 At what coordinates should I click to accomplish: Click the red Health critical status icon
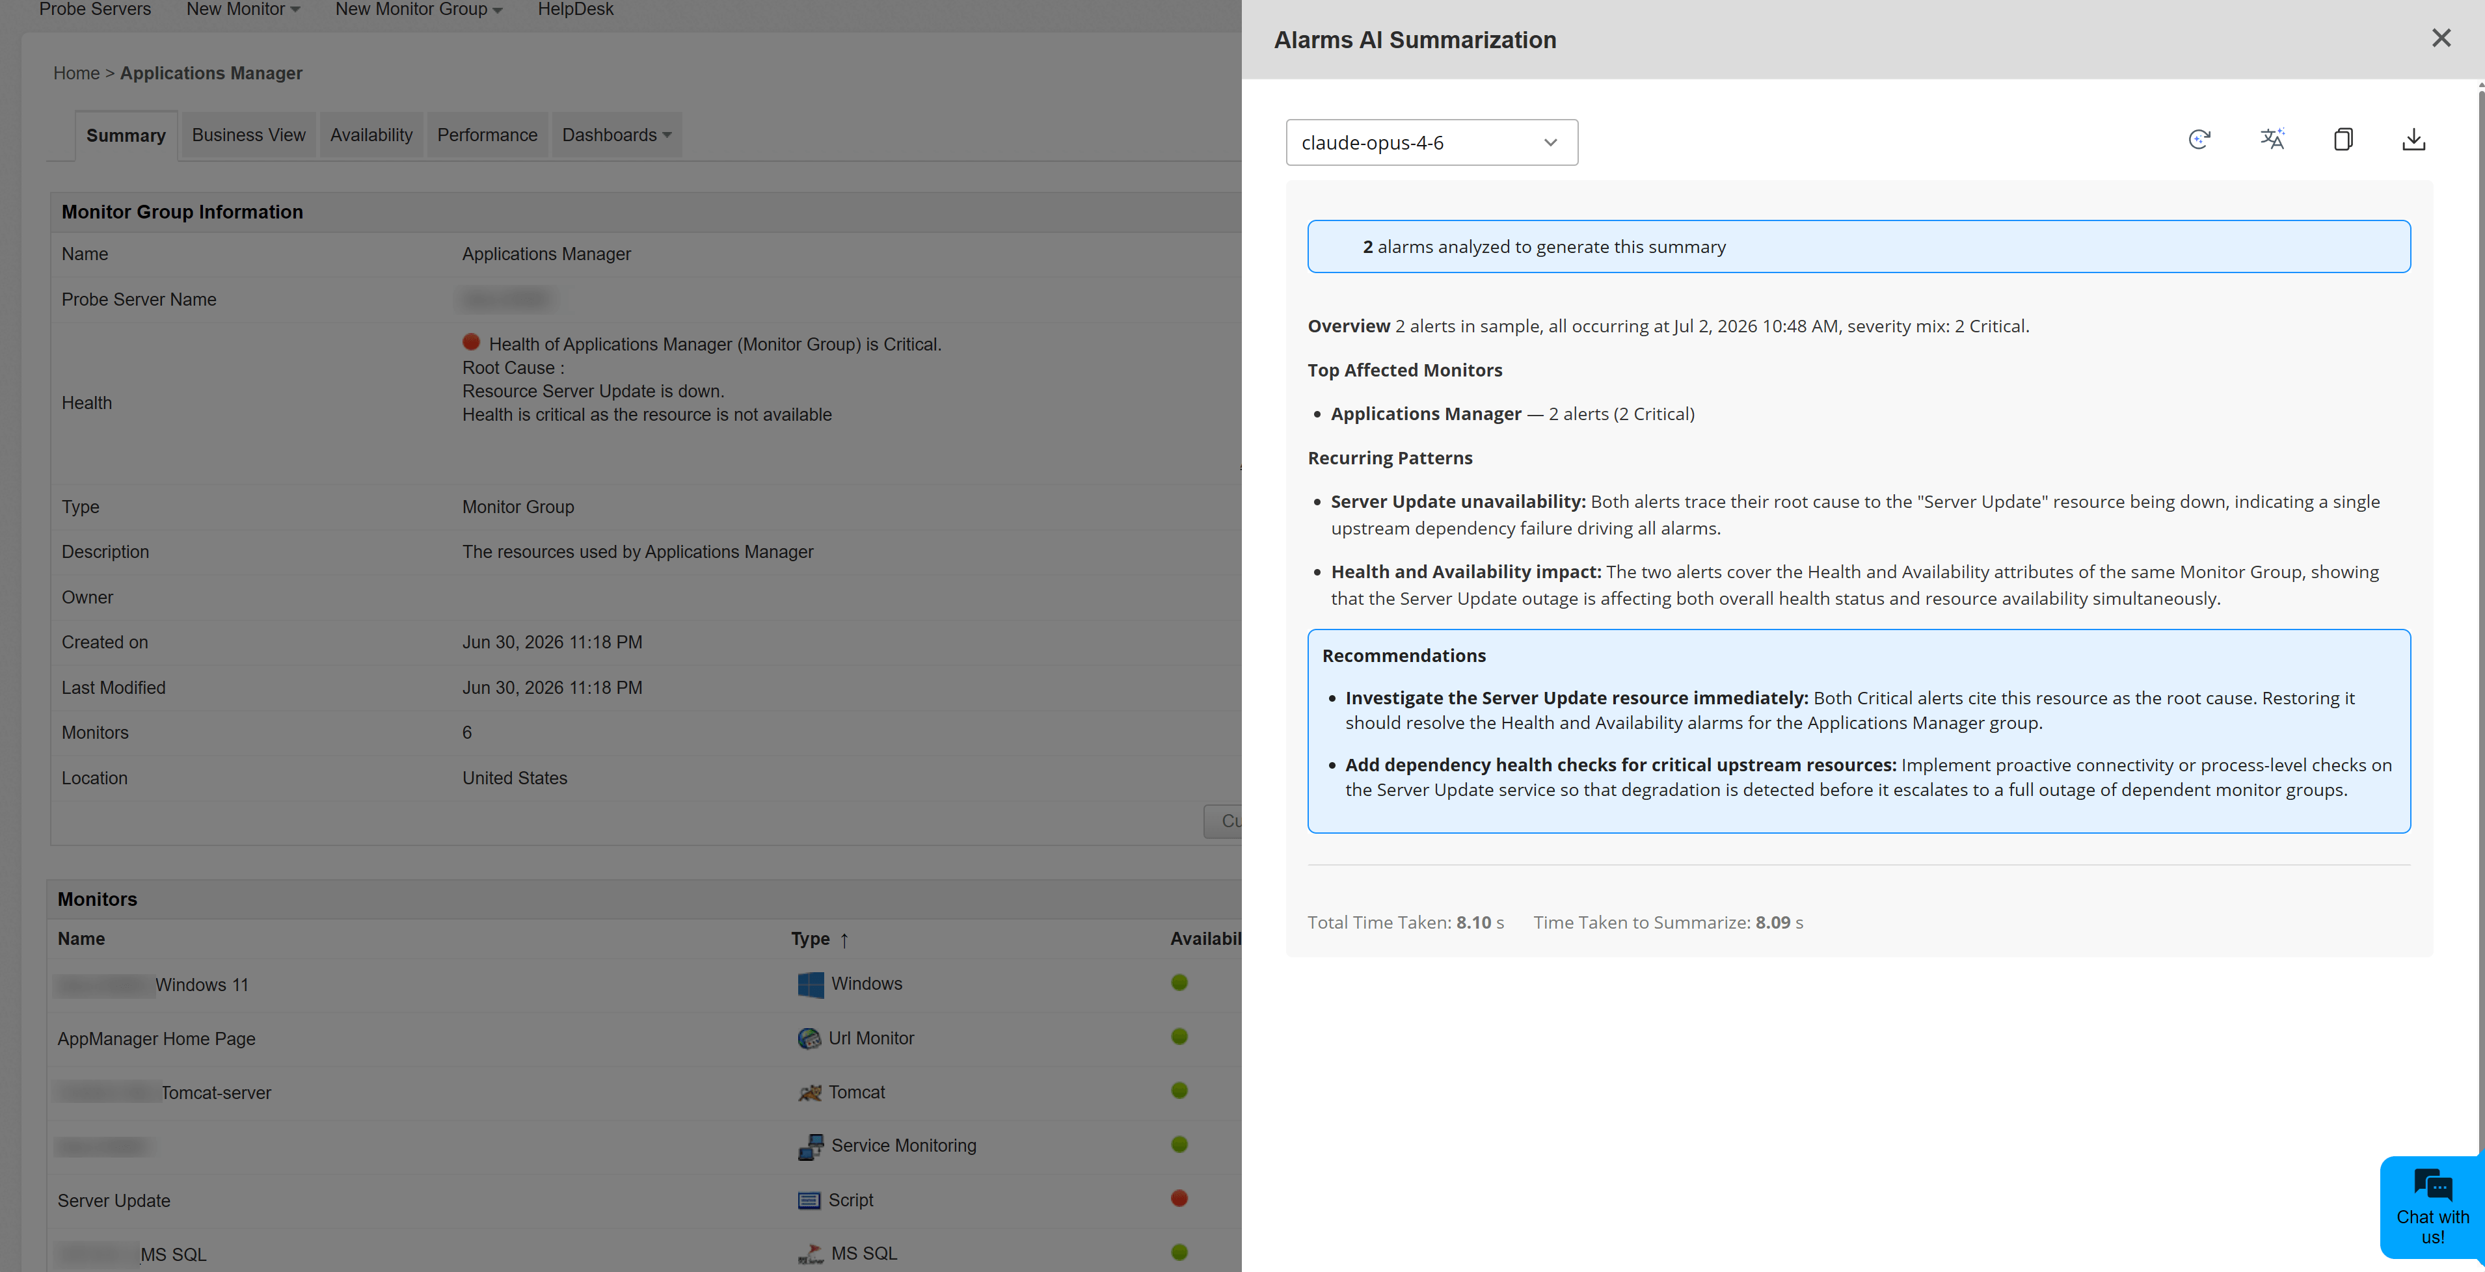471,342
